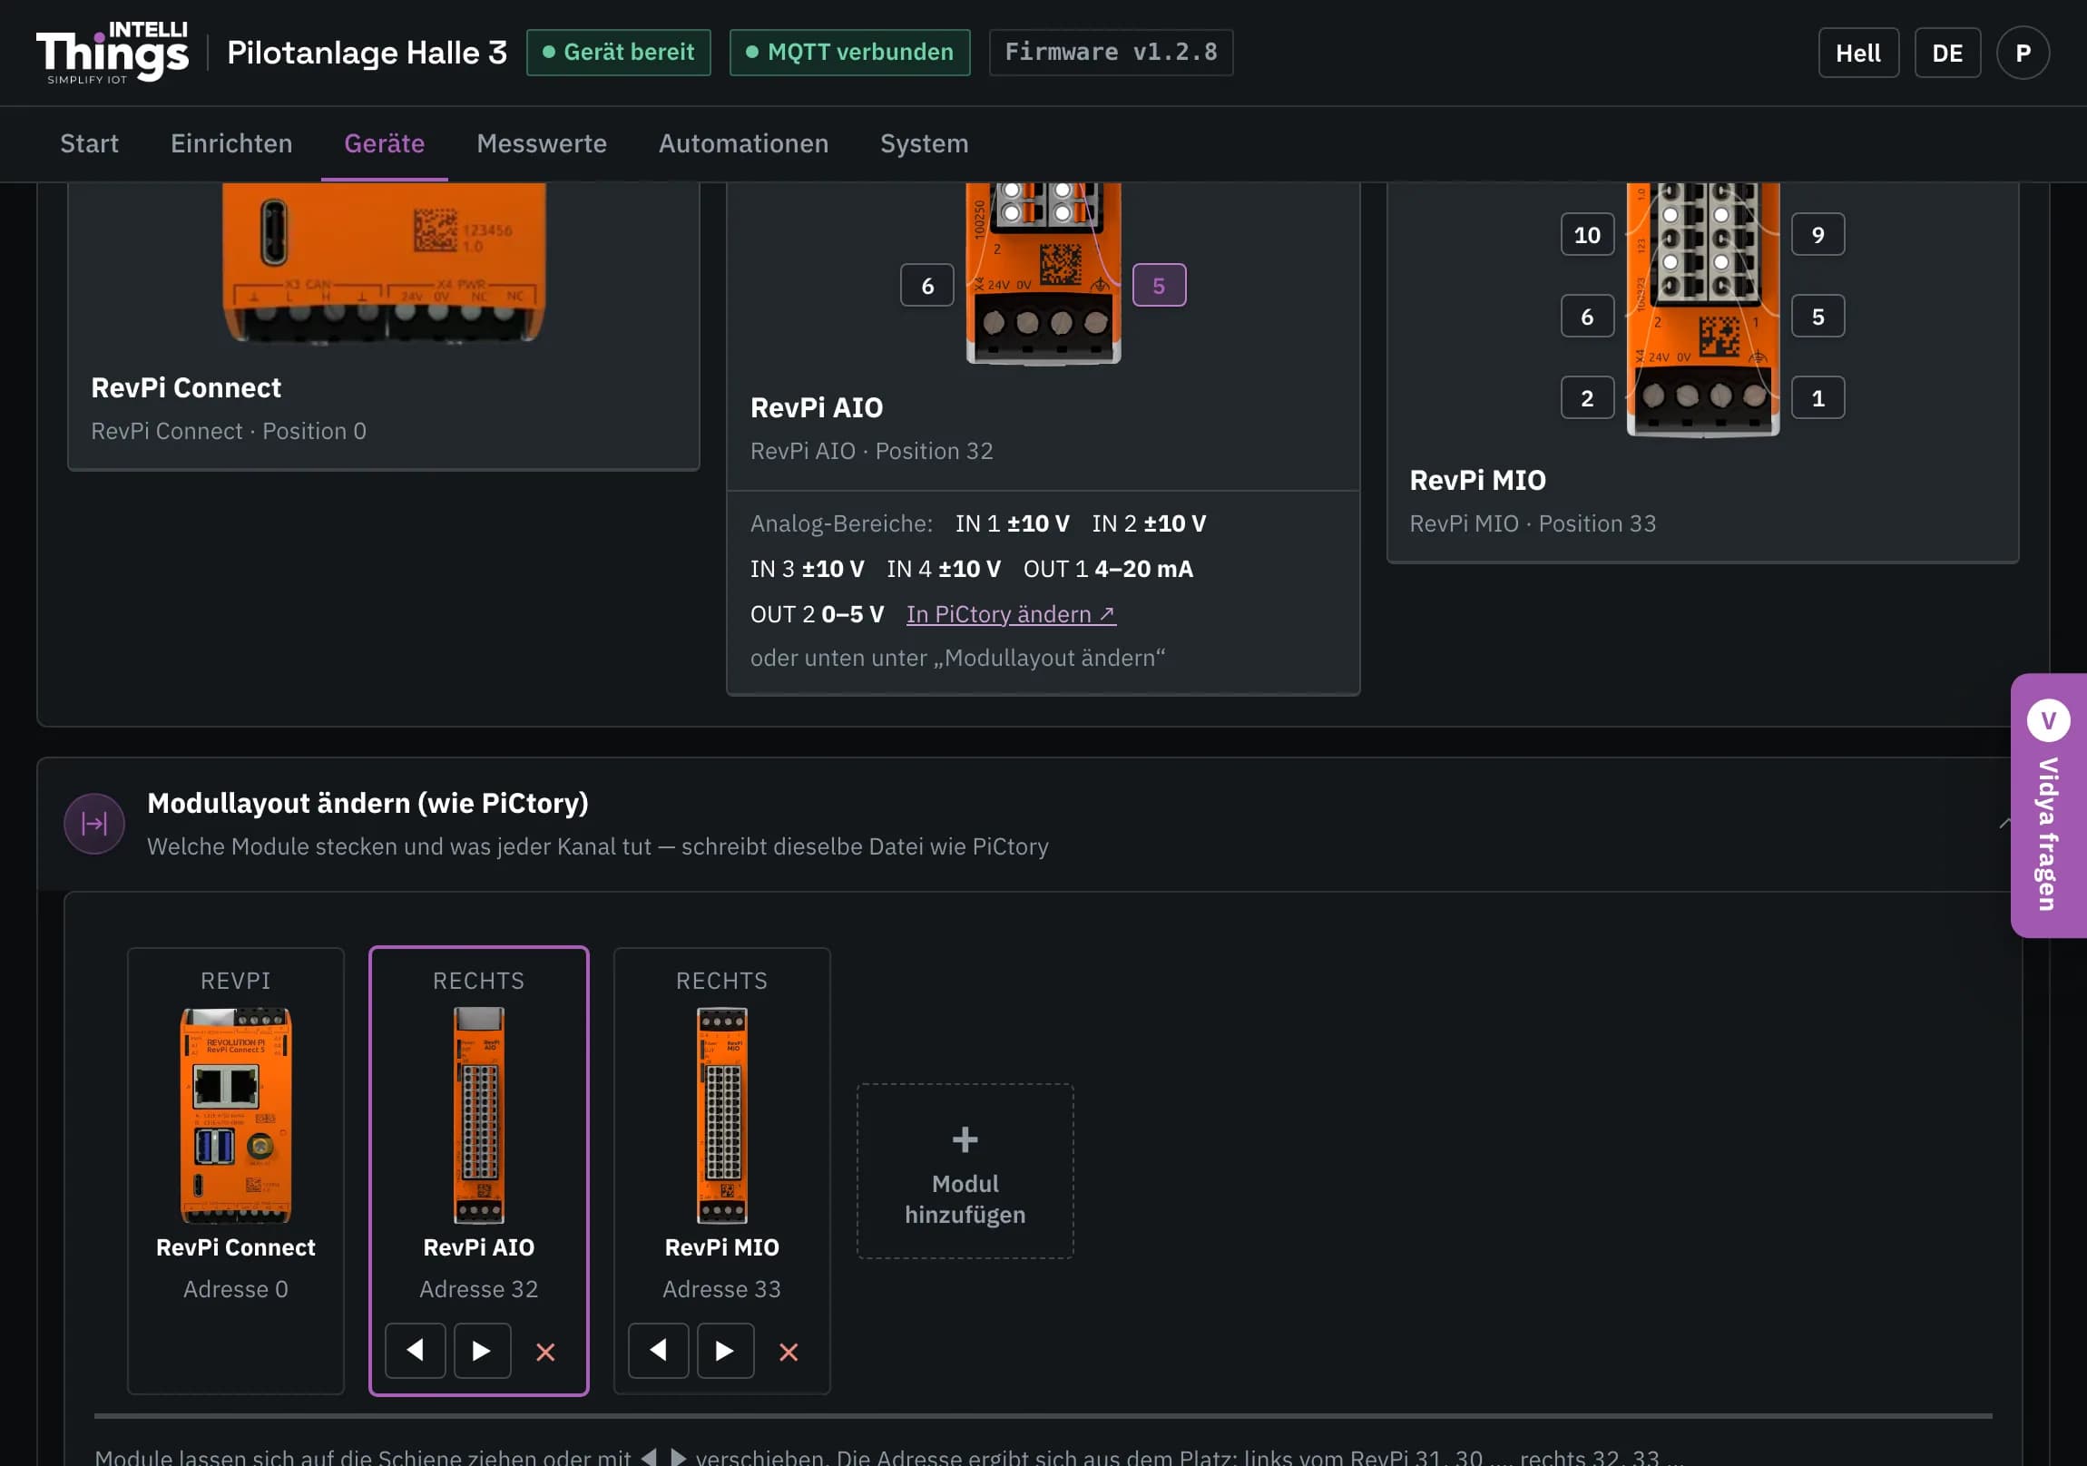Screen dimensions: 2087x1466
Task: Click the RevPi AIO device photo with pins
Action: pos(1043,273)
